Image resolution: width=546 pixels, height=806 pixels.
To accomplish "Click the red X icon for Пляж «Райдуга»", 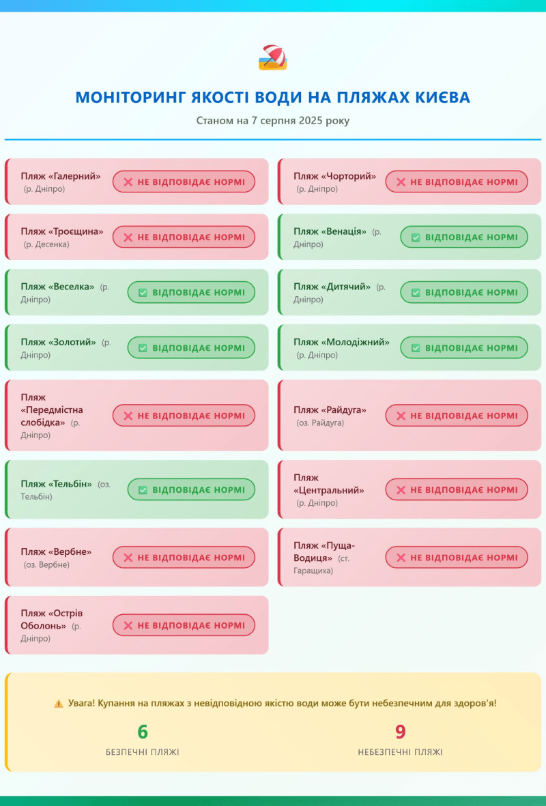I will tap(401, 416).
